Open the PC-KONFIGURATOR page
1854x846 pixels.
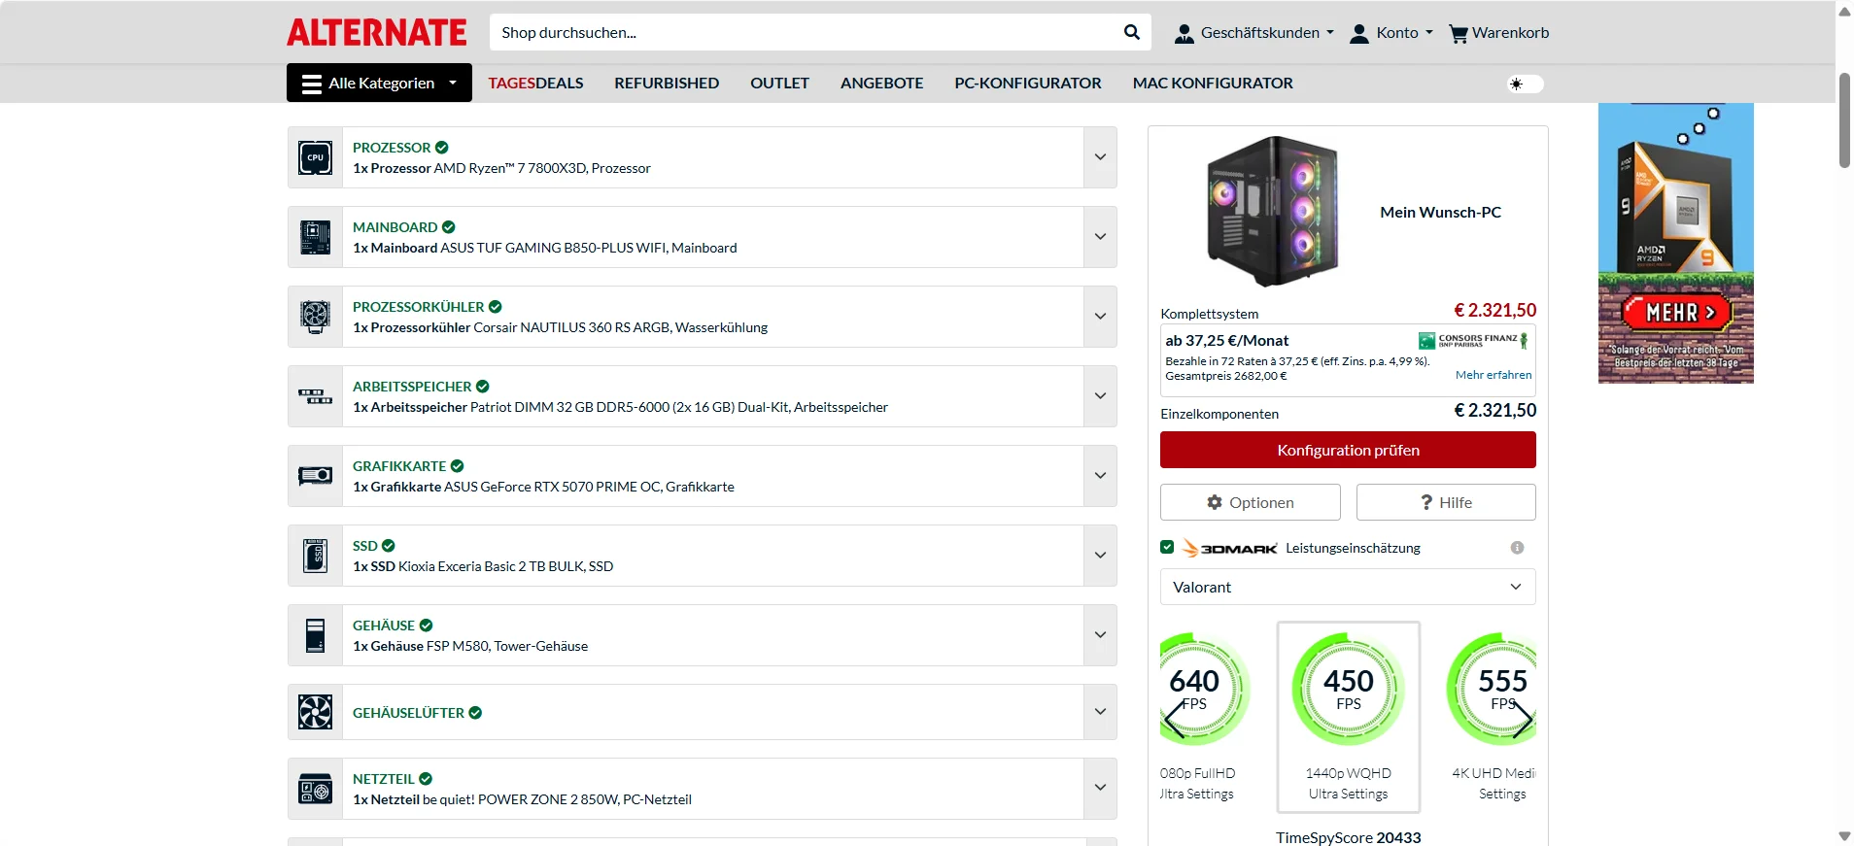tap(1028, 84)
